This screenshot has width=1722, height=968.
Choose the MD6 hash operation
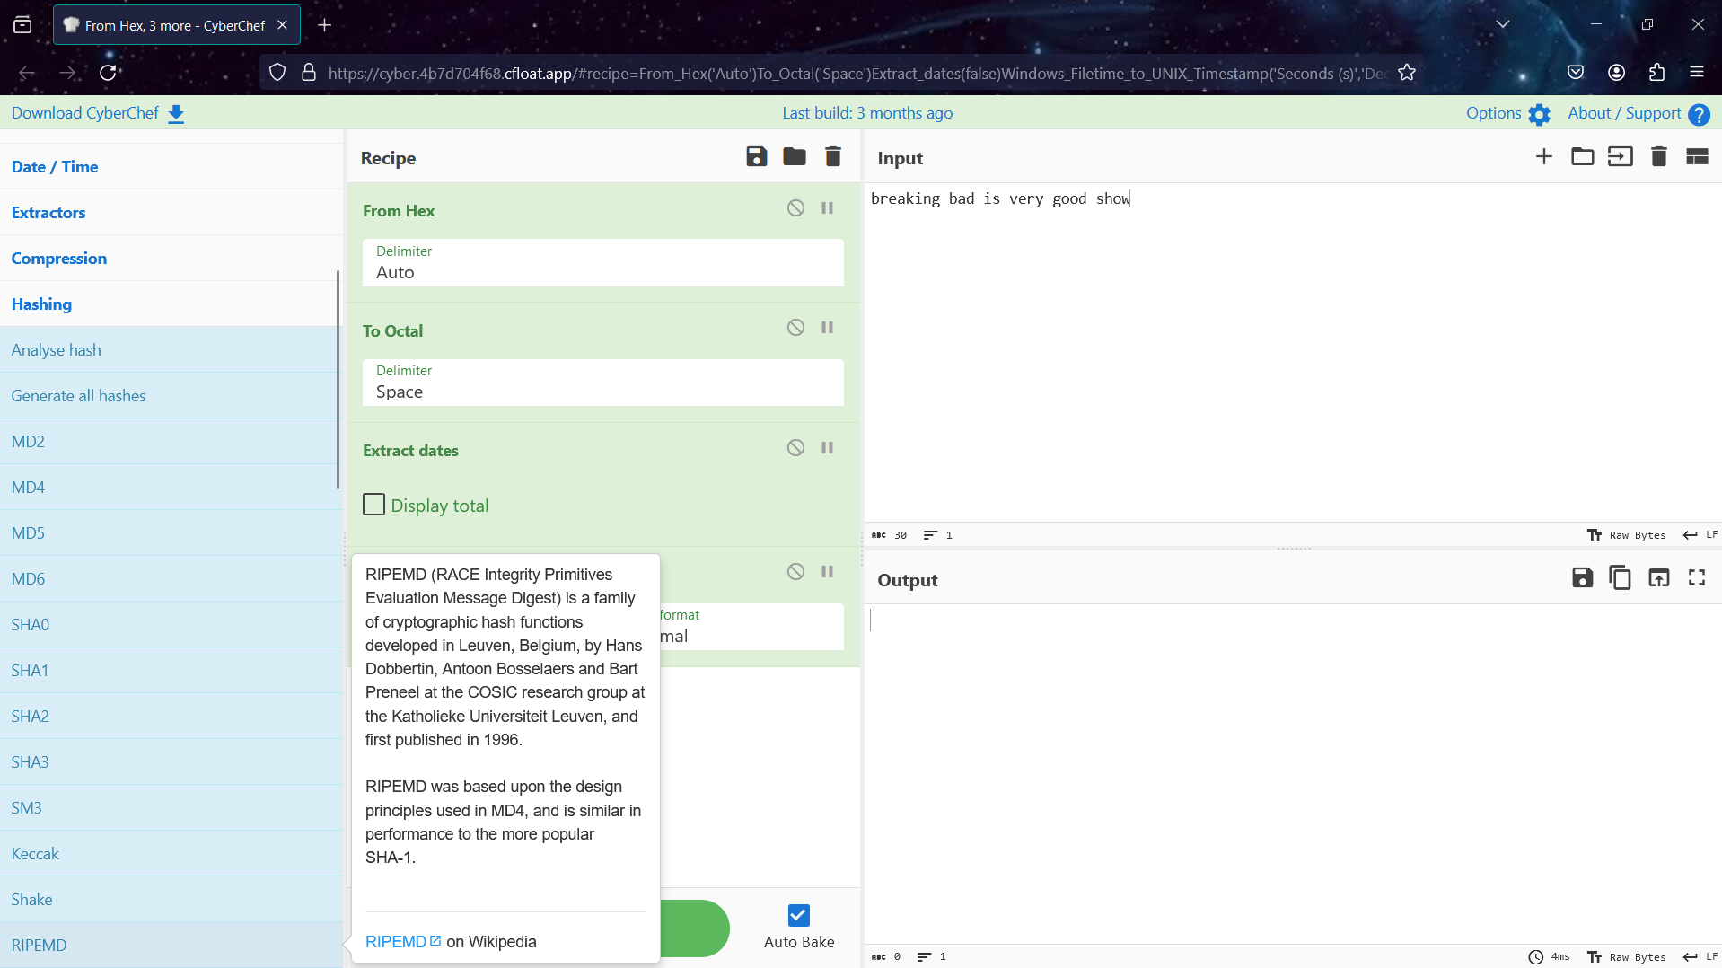pyautogui.click(x=171, y=578)
